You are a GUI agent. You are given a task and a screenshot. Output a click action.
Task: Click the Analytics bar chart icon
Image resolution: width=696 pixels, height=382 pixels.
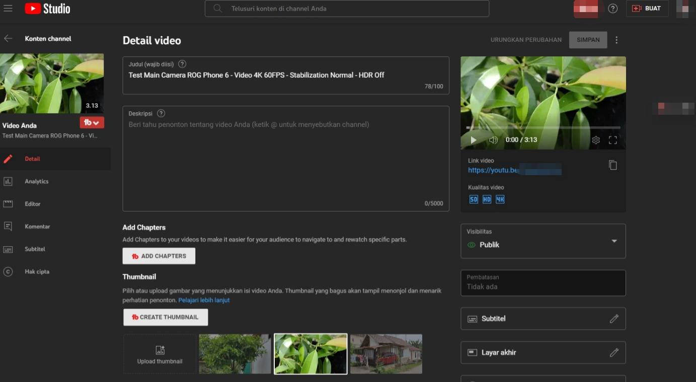[x=8, y=181]
